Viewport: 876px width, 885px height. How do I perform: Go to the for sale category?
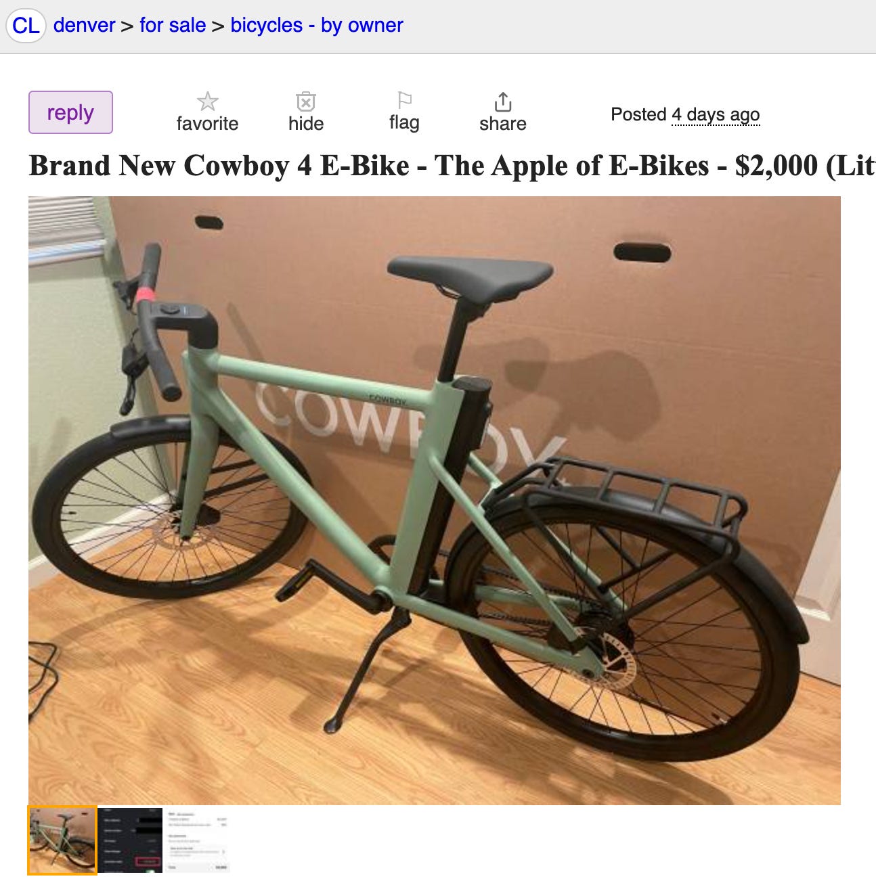(x=173, y=25)
